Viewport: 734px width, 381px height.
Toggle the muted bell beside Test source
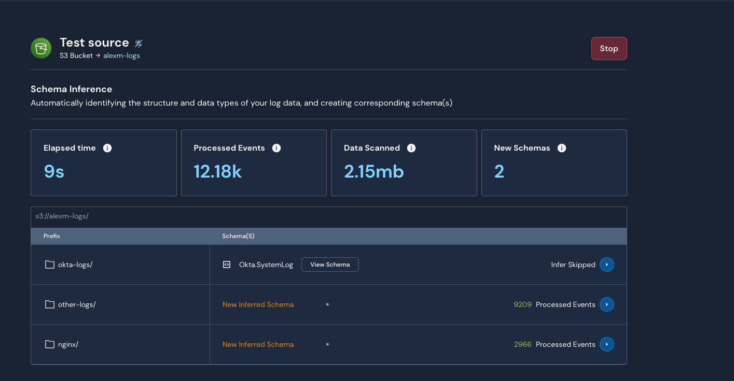click(139, 43)
